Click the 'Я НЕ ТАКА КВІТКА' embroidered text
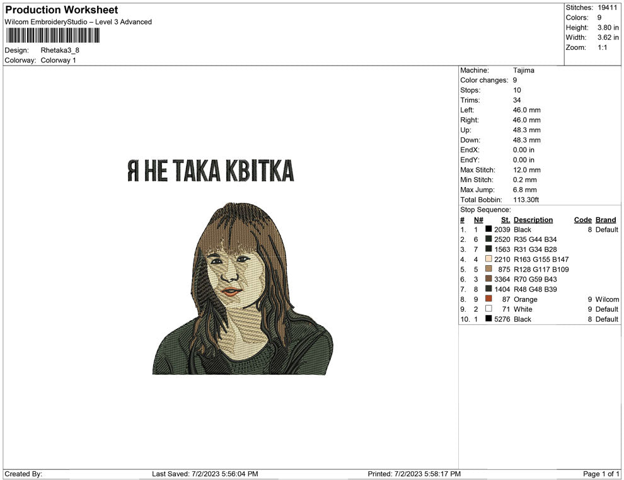Screen dimensions: 624x480 [x=211, y=170]
